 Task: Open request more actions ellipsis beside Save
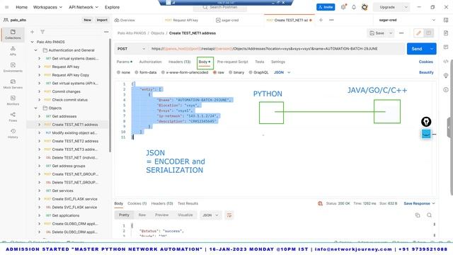point(401,33)
